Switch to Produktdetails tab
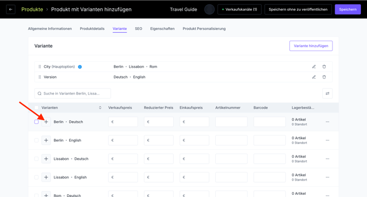 coord(92,29)
